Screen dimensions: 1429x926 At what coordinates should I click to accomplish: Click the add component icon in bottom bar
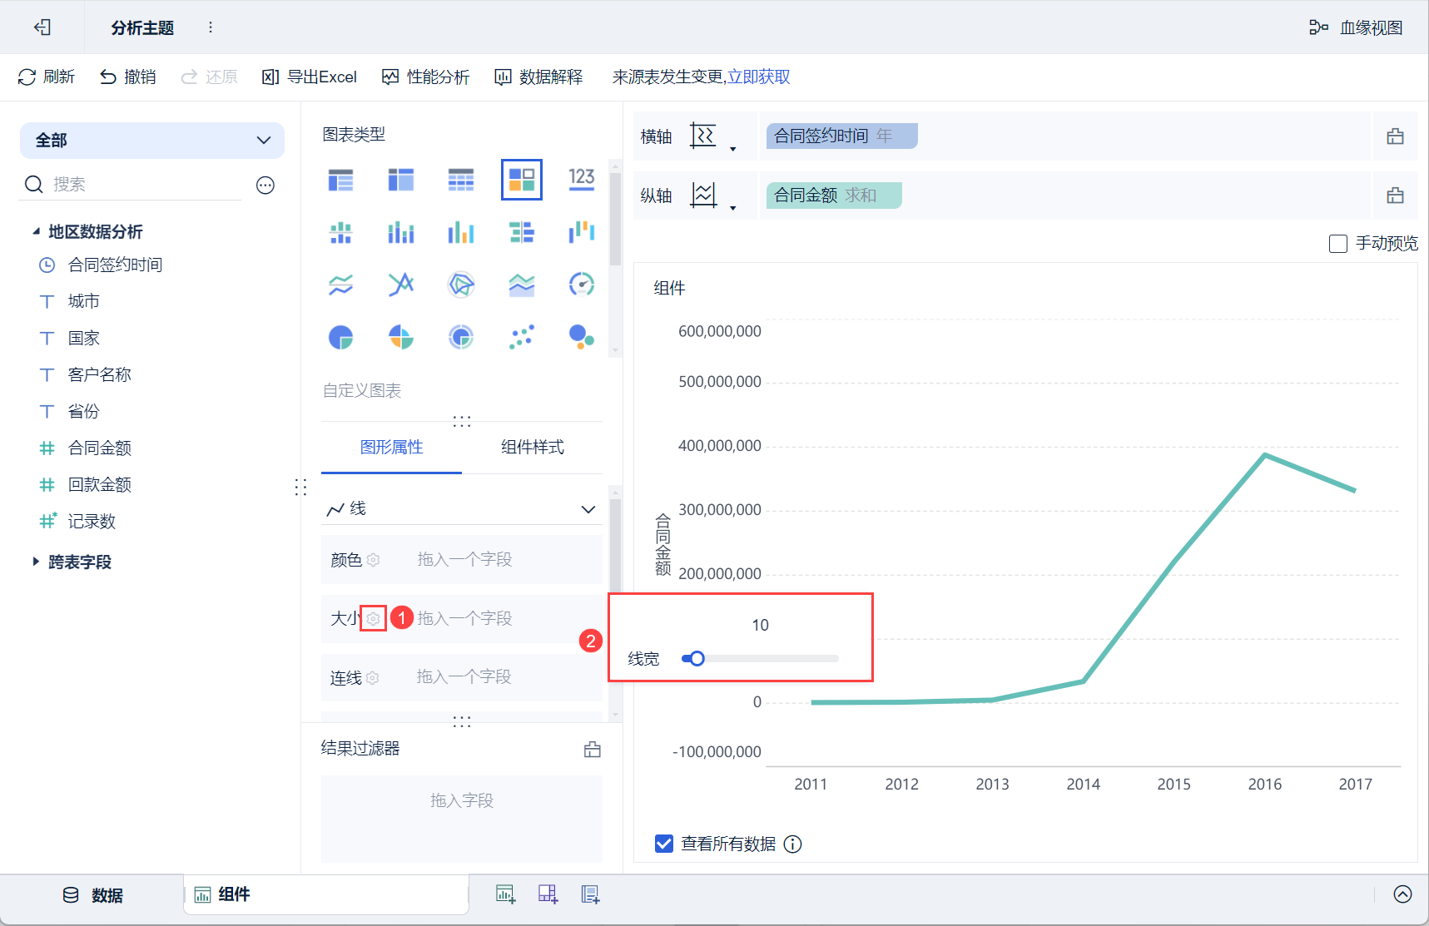pos(505,894)
